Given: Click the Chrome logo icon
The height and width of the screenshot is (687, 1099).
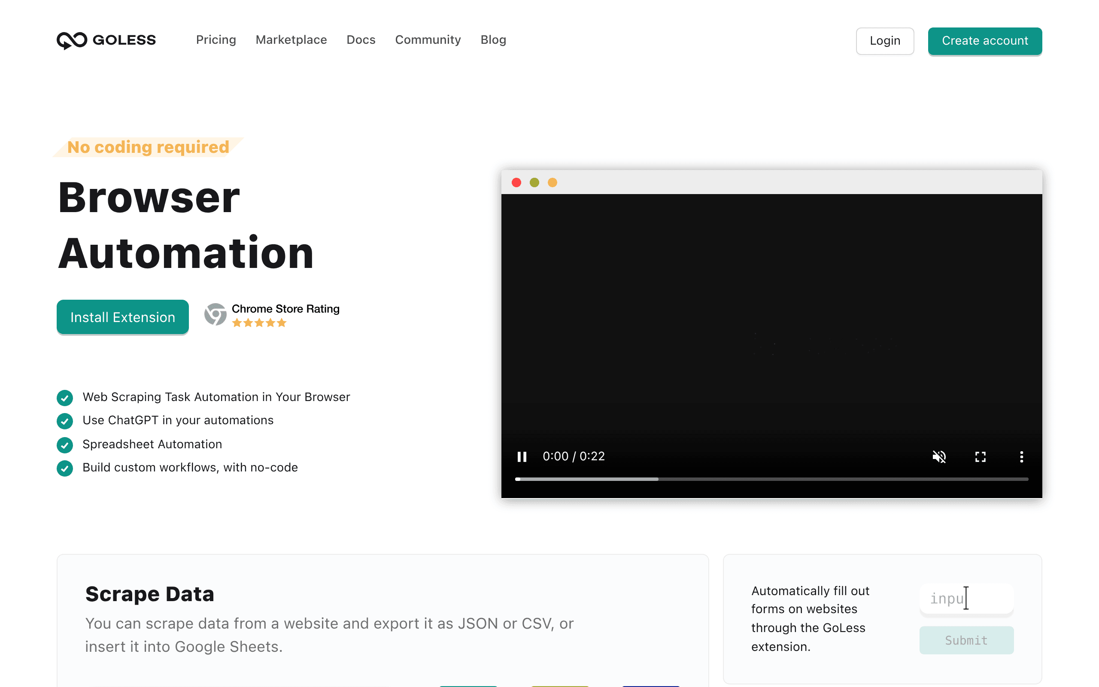Looking at the screenshot, I should 215,314.
